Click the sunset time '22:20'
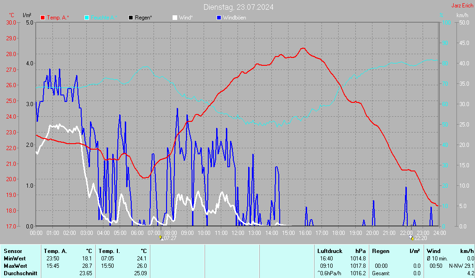 point(420,238)
